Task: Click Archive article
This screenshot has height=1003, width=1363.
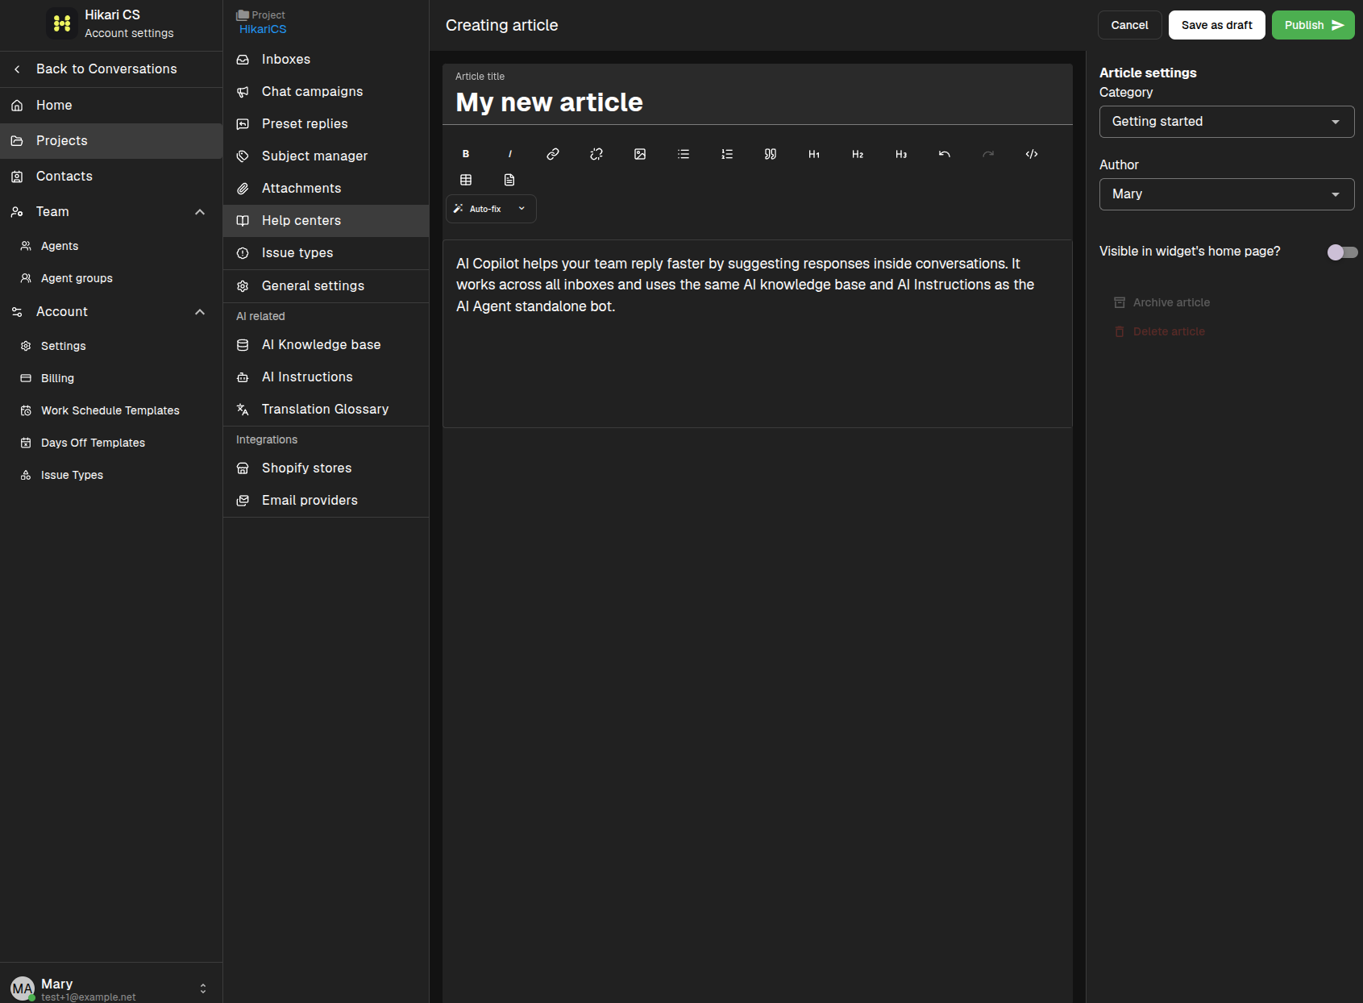Action: (x=1161, y=302)
